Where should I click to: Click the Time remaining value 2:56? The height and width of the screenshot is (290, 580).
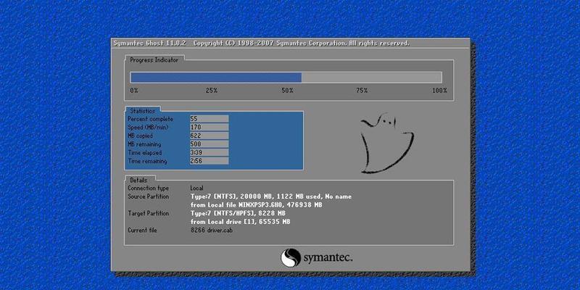pyautogui.click(x=209, y=161)
